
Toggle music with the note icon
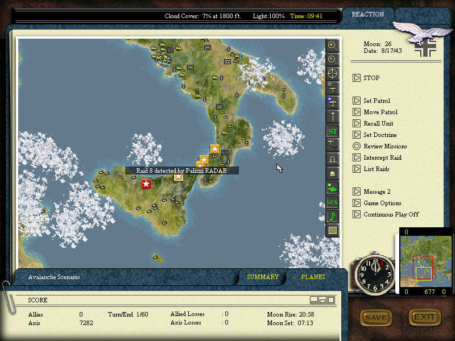332,217
